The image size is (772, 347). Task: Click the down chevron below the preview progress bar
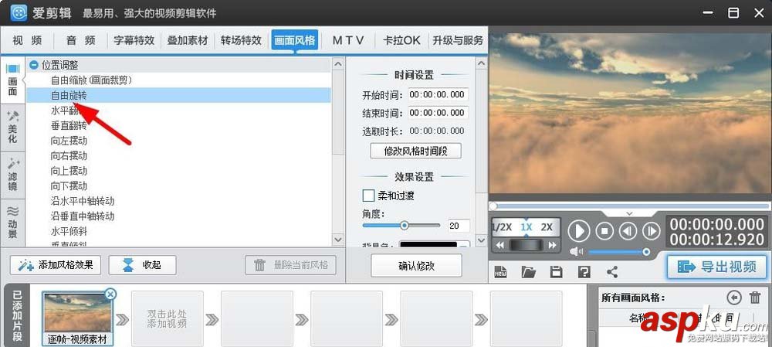tap(629, 213)
